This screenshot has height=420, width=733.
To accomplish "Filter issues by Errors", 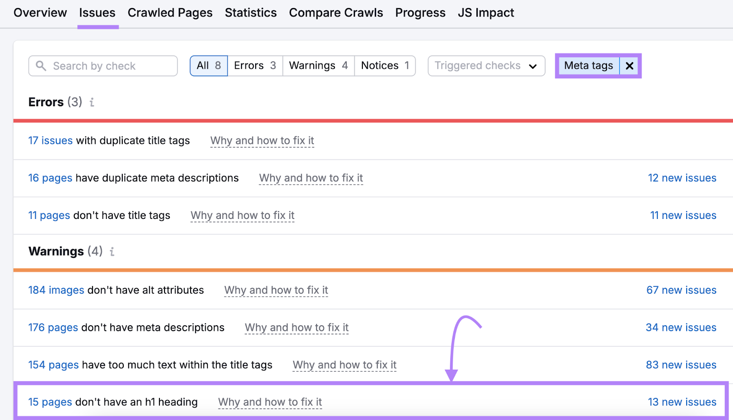I will tap(254, 65).
